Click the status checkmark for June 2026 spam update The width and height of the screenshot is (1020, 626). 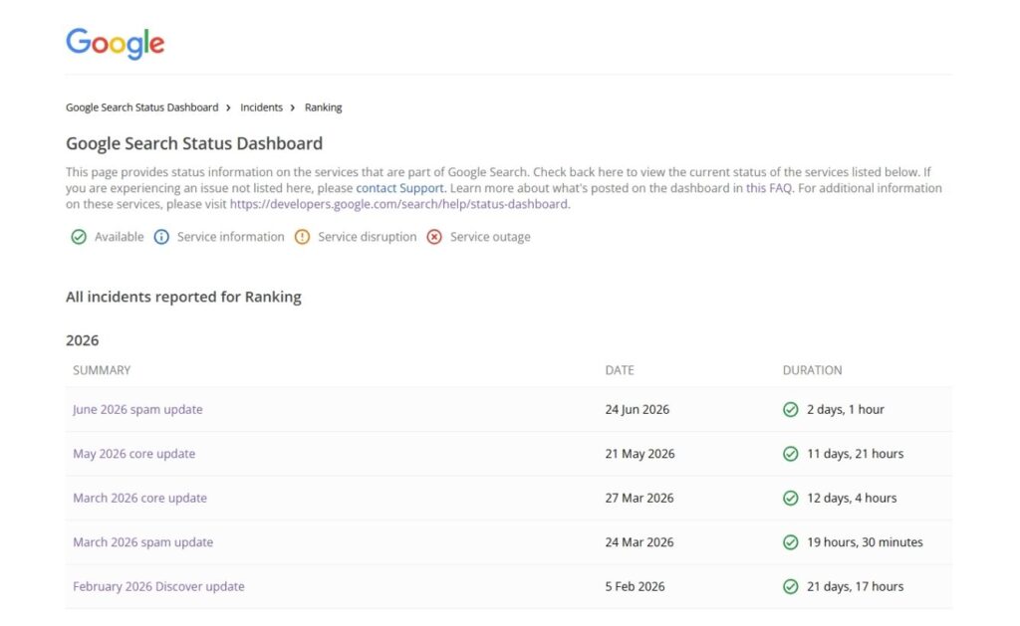[x=790, y=409]
